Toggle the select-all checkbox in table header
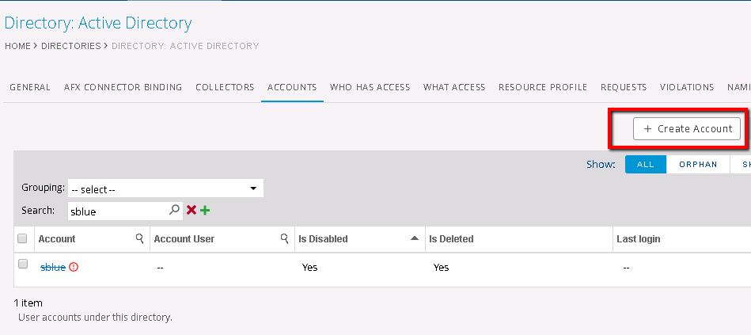 pyautogui.click(x=22, y=239)
